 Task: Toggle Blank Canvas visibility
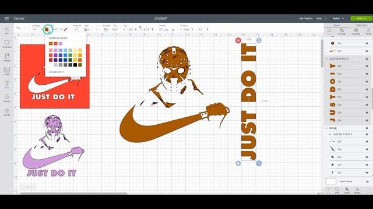(367, 182)
